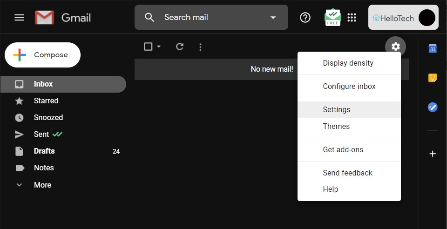The height and width of the screenshot is (229, 447).
Task: Expand the More labels list
Action: click(x=42, y=185)
